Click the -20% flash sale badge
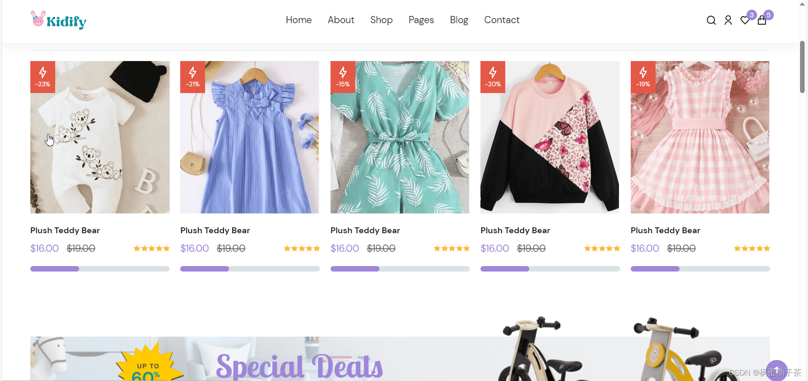 click(x=493, y=77)
